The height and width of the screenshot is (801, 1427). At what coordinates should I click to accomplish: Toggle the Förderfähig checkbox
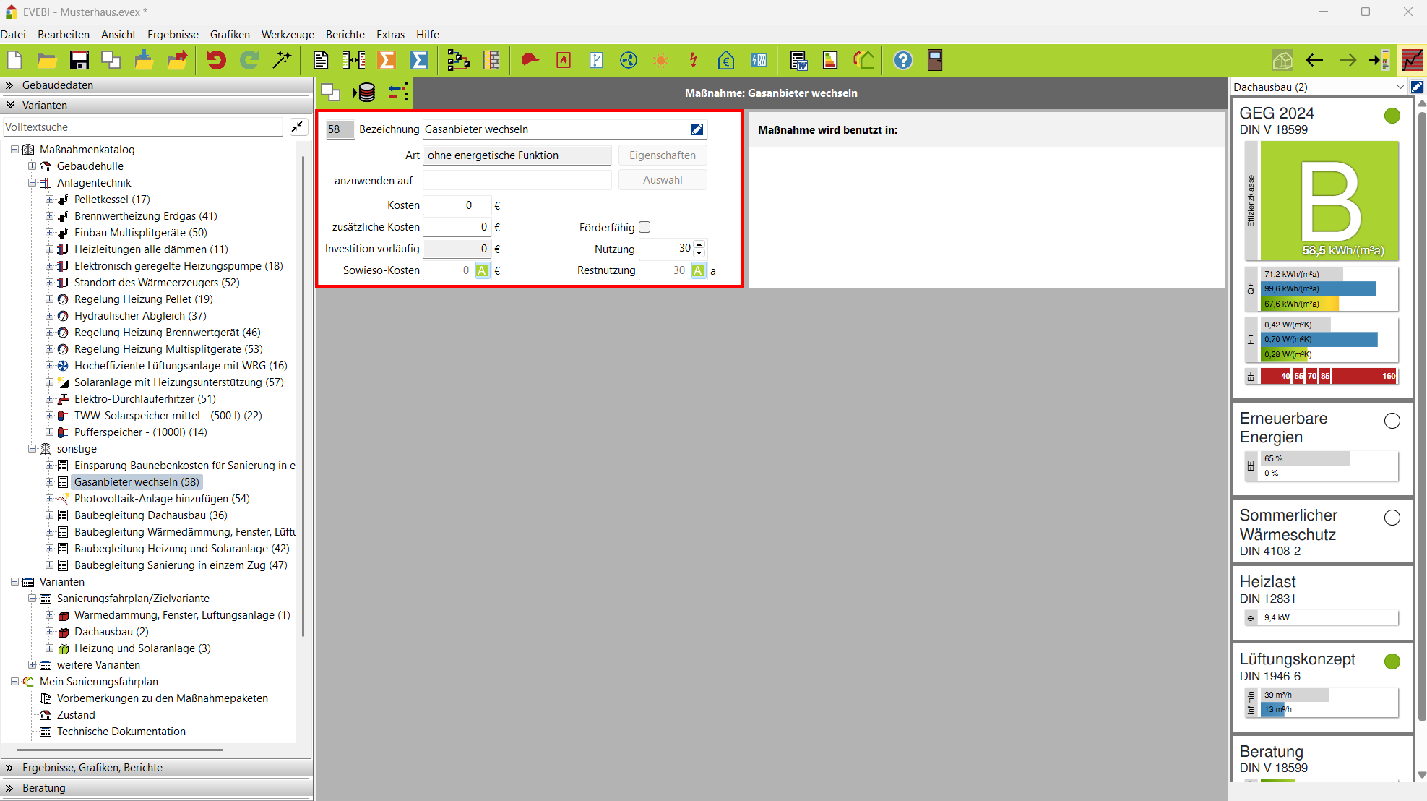click(x=644, y=227)
